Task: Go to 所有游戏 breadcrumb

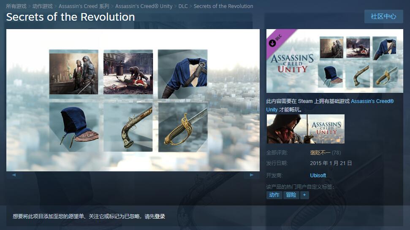Action: coord(16,6)
